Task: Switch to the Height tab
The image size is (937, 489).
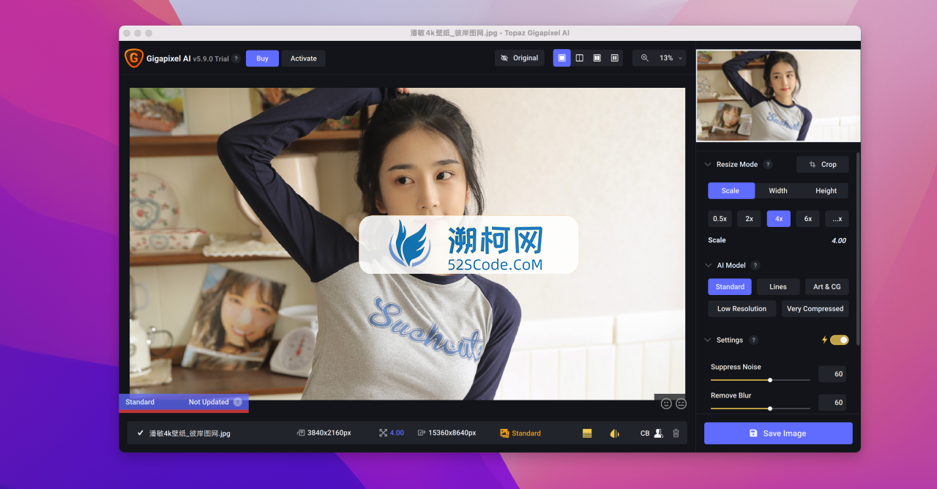Action: point(826,191)
